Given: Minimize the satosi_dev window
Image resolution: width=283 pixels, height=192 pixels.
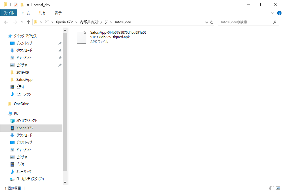Looking at the screenshot, I should click(248, 5).
